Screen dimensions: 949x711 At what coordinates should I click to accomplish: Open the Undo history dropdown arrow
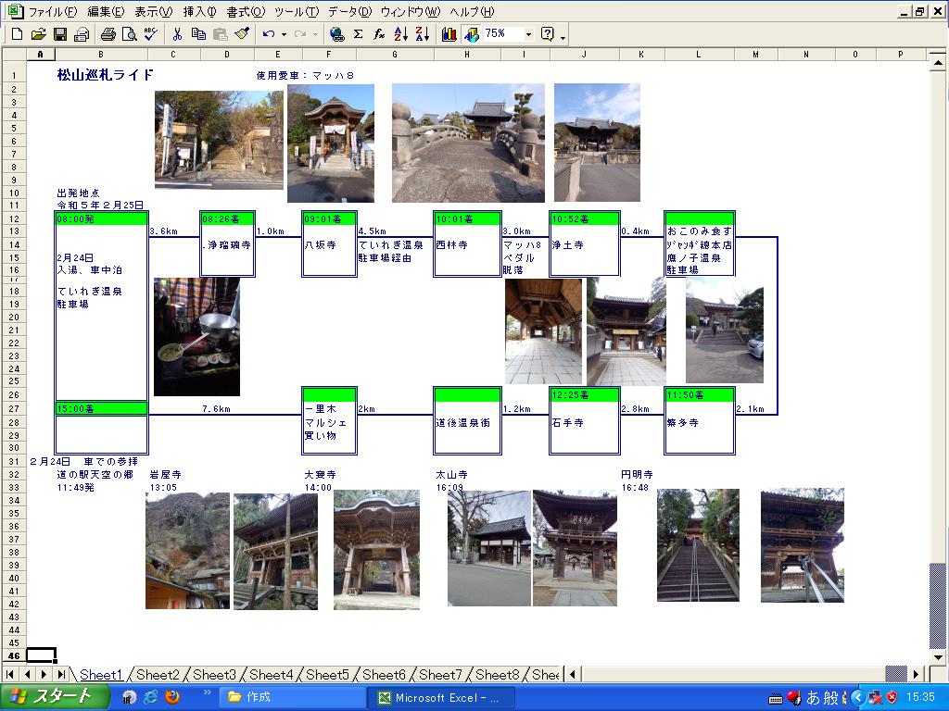point(284,34)
